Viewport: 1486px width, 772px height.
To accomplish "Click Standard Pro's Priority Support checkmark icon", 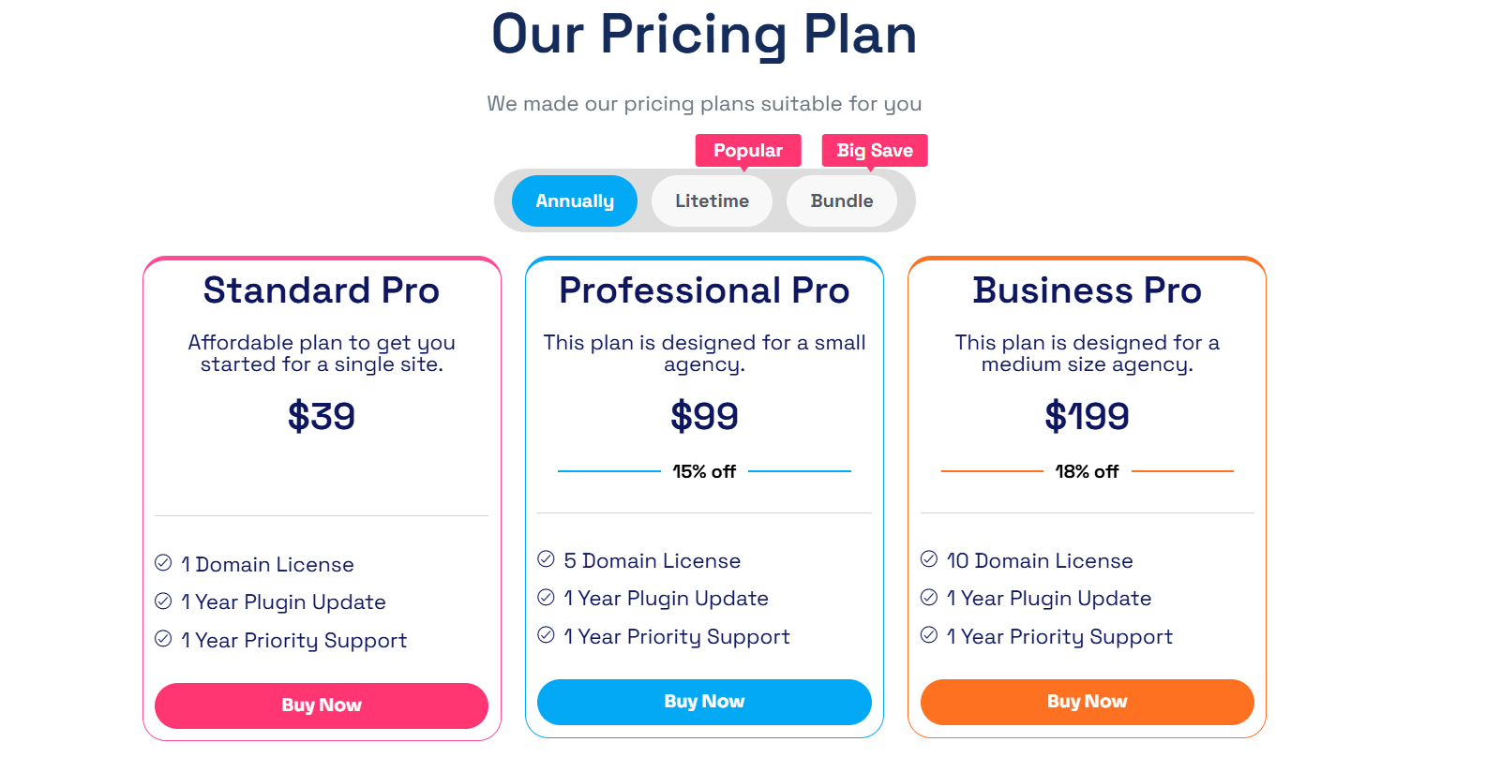I will coord(163,639).
